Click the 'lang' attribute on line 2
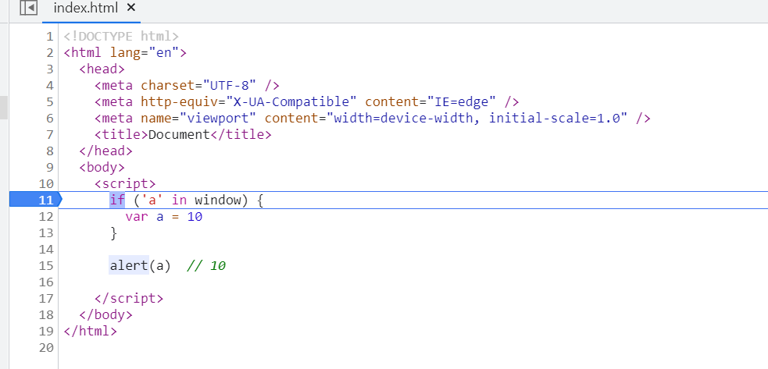The height and width of the screenshot is (369, 768). (x=125, y=53)
